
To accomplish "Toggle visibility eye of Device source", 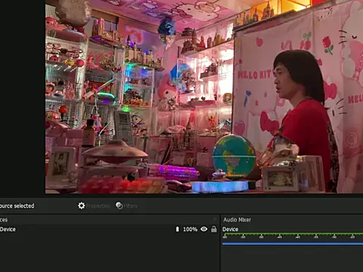I will 204,229.
